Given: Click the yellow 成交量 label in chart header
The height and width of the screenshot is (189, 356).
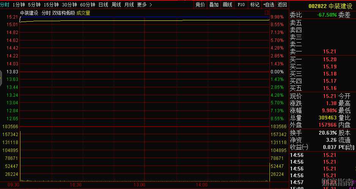Looking at the screenshot, I should click(x=83, y=13).
